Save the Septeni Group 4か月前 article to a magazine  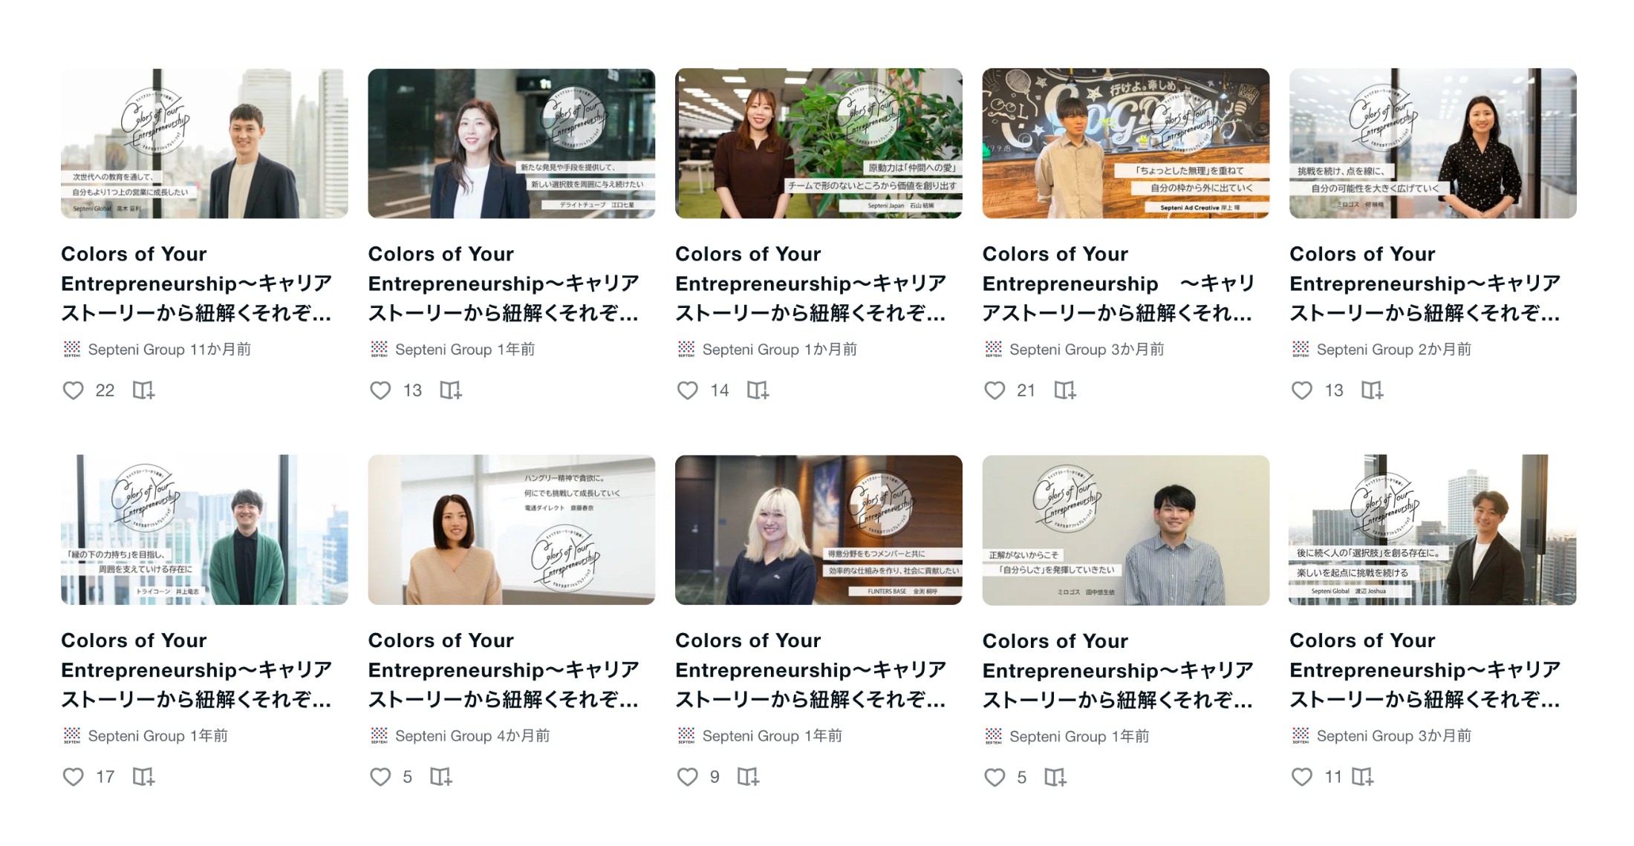(440, 777)
